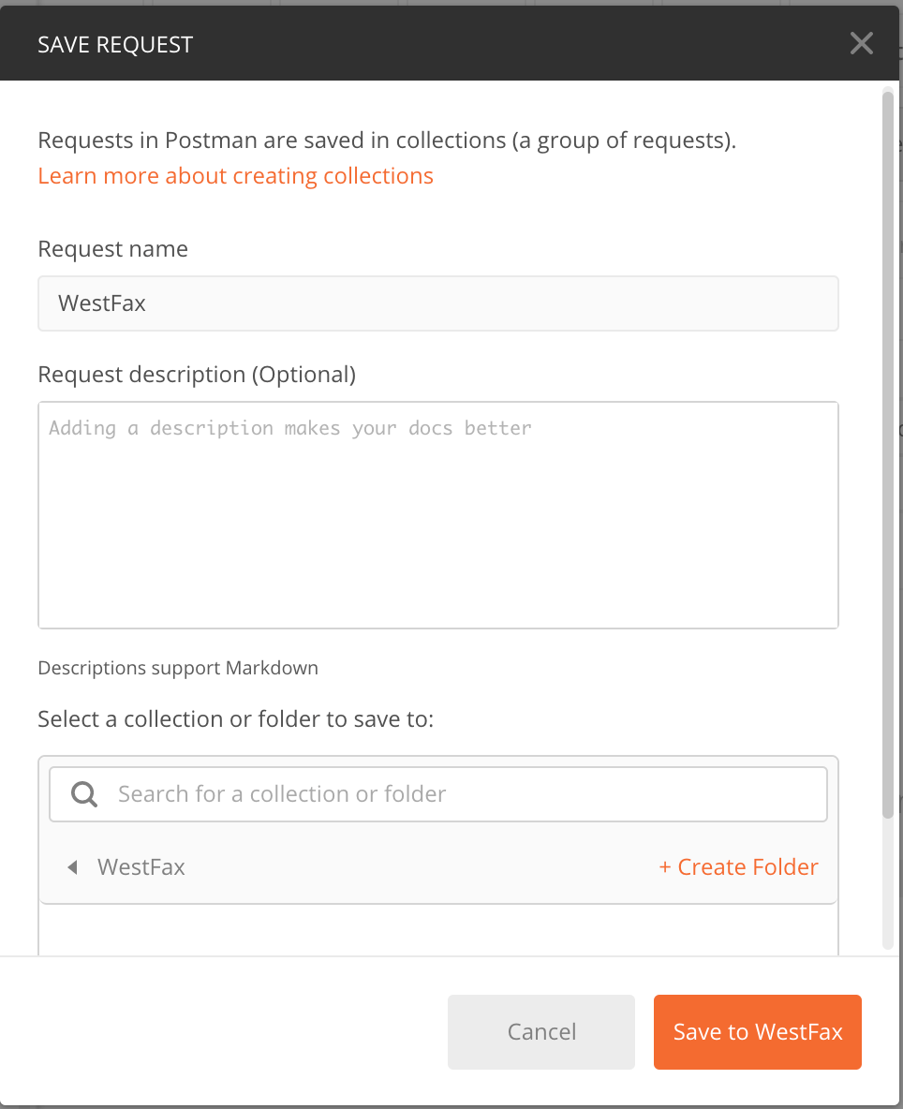The height and width of the screenshot is (1109, 903).
Task: Open Learn more about creating collections
Action: [235, 175]
